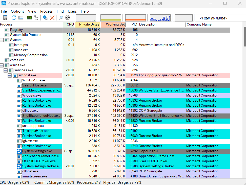This screenshot has height=185, width=246.
Task: Open the Help menu
Action: click(x=85, y=11)
